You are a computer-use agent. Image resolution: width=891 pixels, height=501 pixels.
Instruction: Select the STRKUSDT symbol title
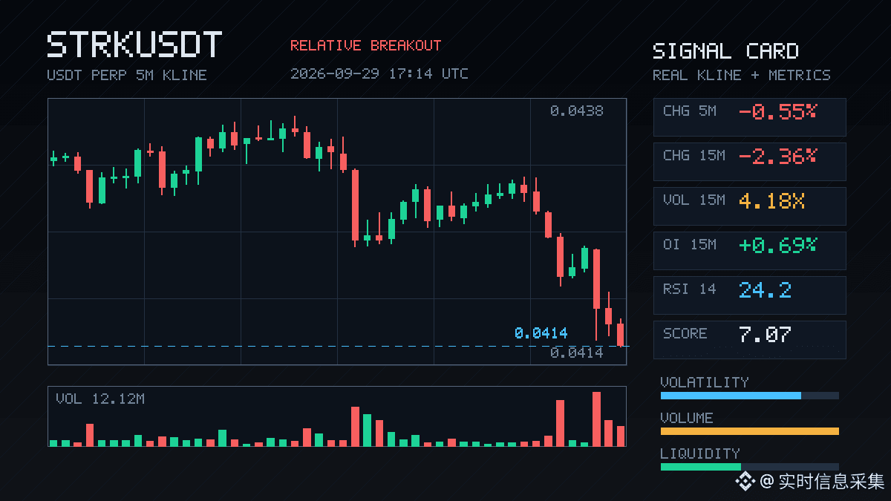click(134, 45)
